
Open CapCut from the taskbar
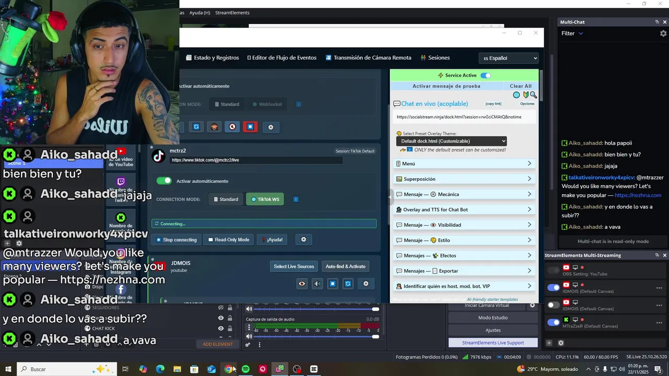pos(314,369)
